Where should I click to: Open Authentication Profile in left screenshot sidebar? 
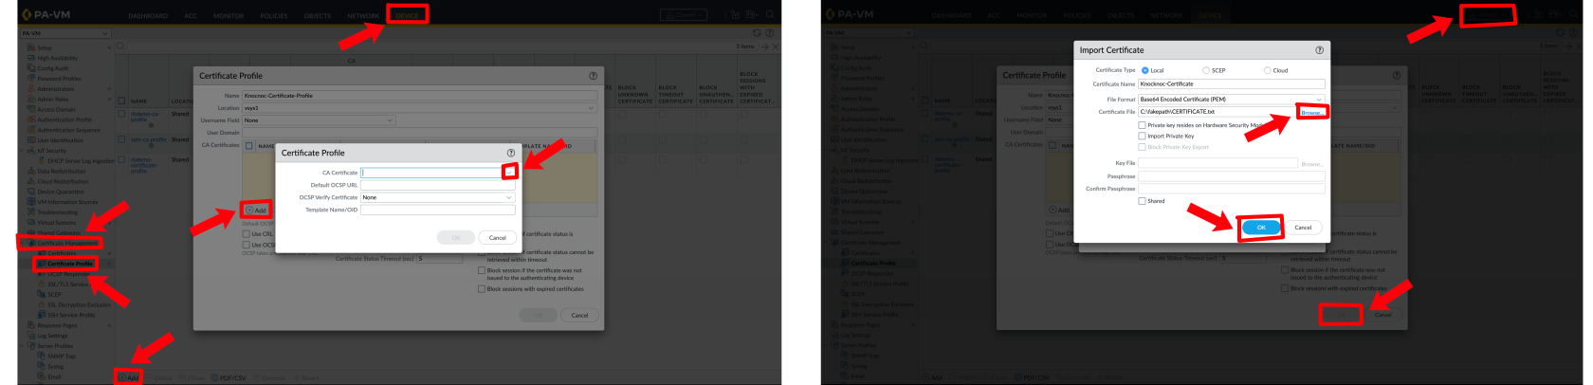(x=64, y=120)
